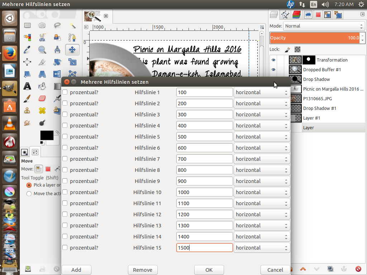Open the Histogram dock tab

(x=308, y=15)
